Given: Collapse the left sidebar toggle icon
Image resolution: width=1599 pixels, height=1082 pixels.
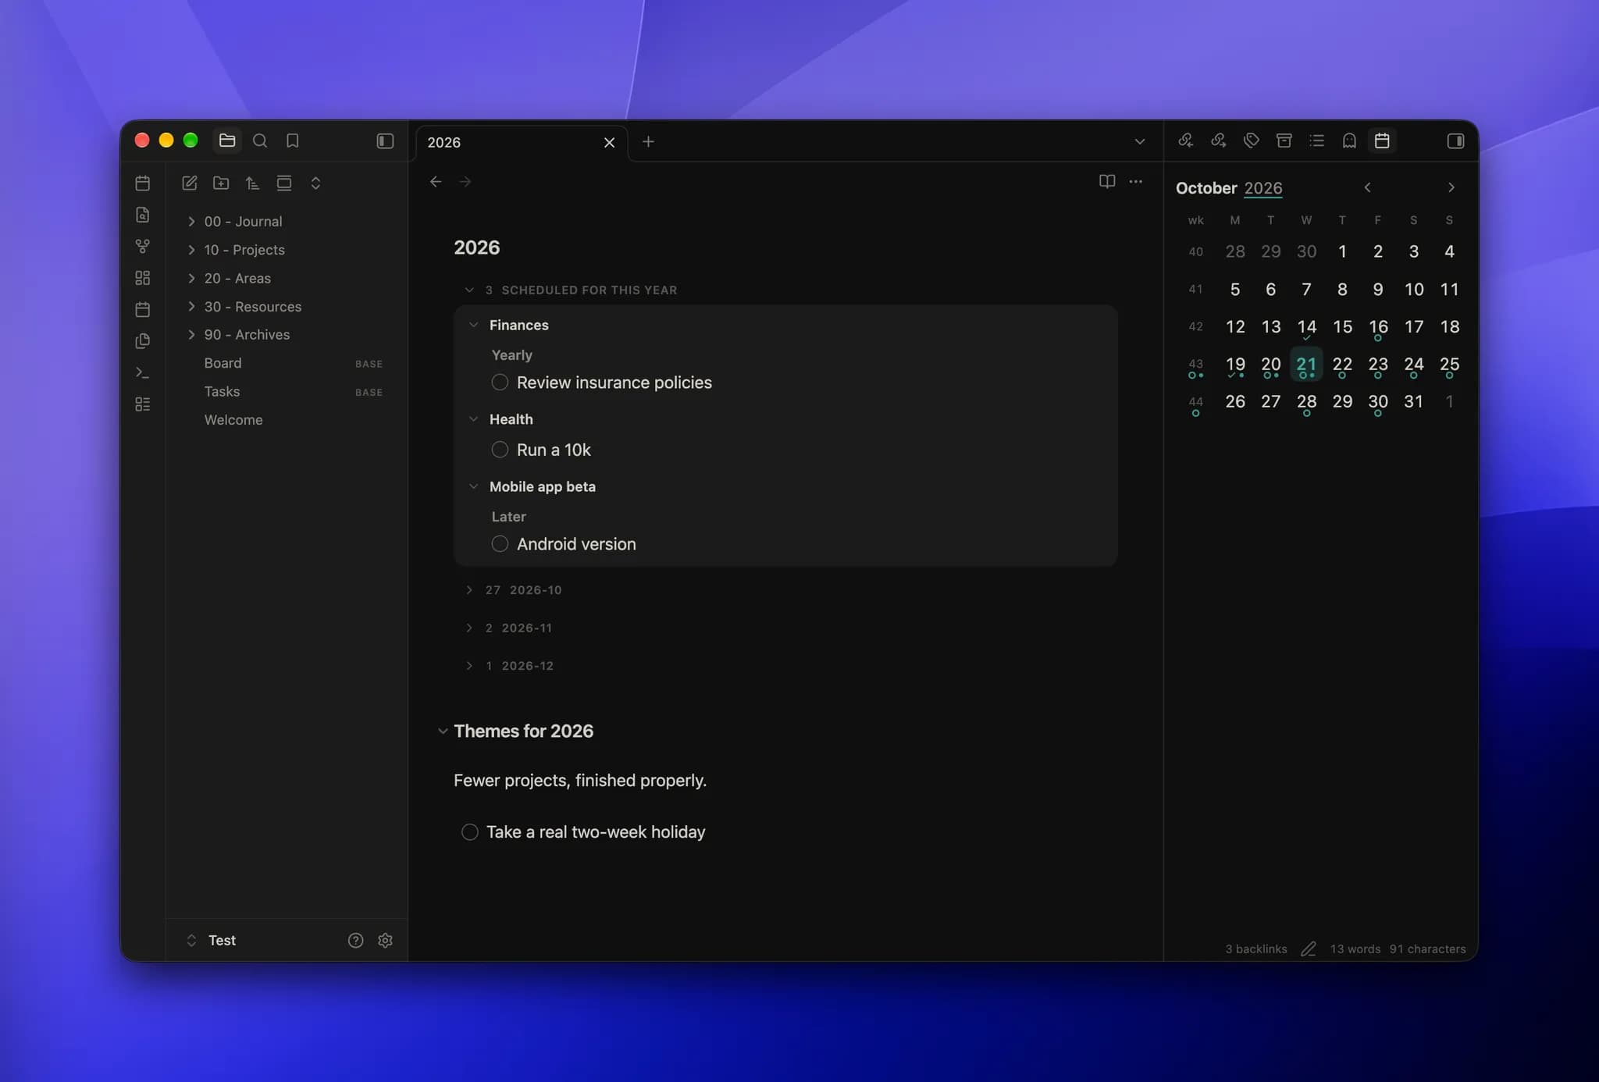Looking at the screenshot, I should pyautogui.click(x=385, y=141).
